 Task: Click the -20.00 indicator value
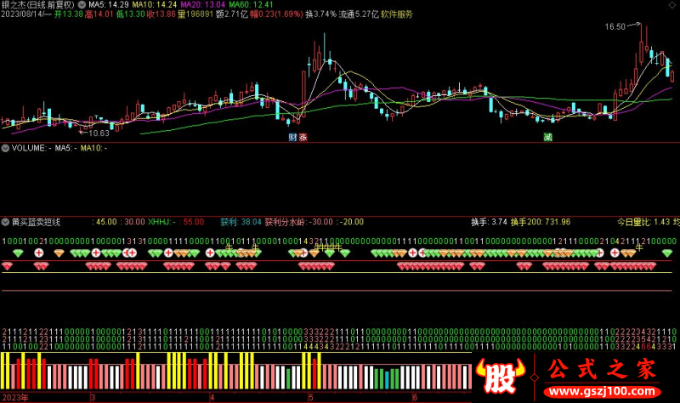352,222
